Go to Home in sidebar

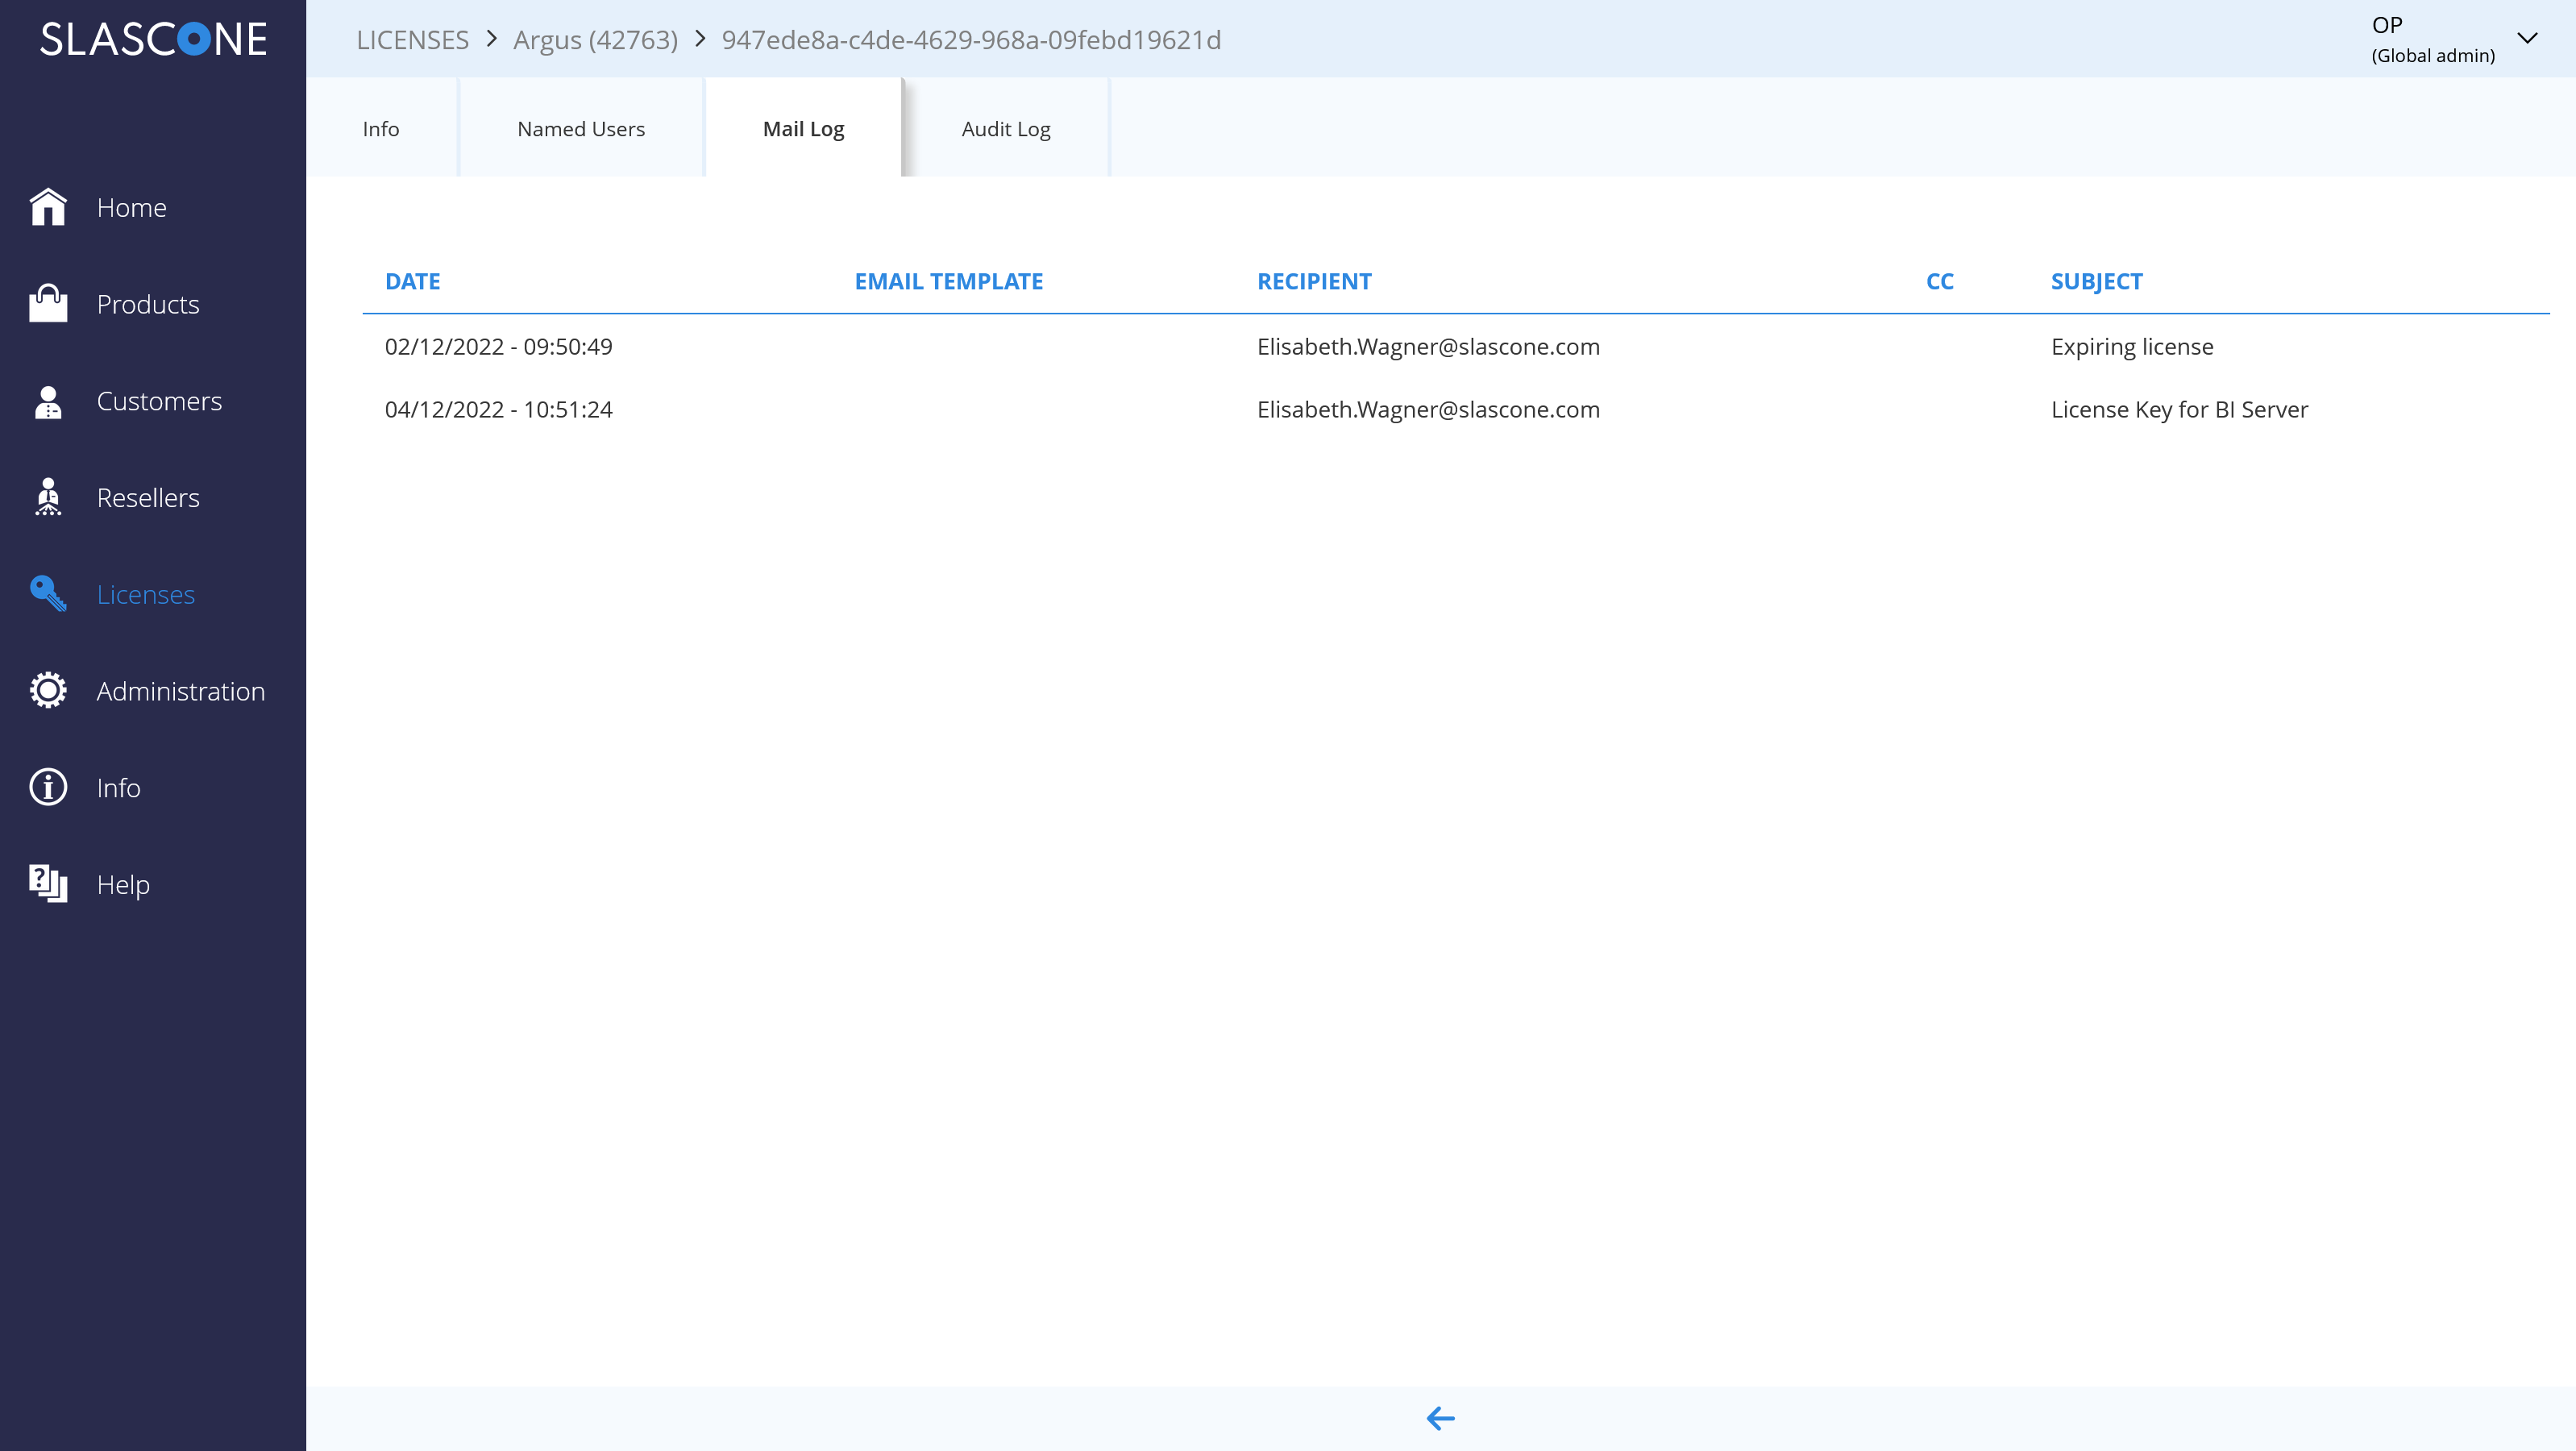[132, 207]
